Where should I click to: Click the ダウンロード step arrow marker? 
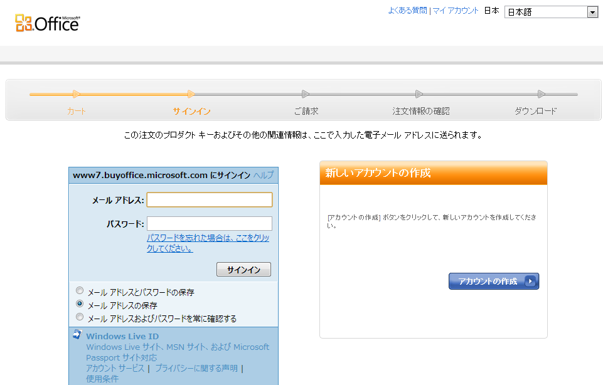[x=542, y=94]
